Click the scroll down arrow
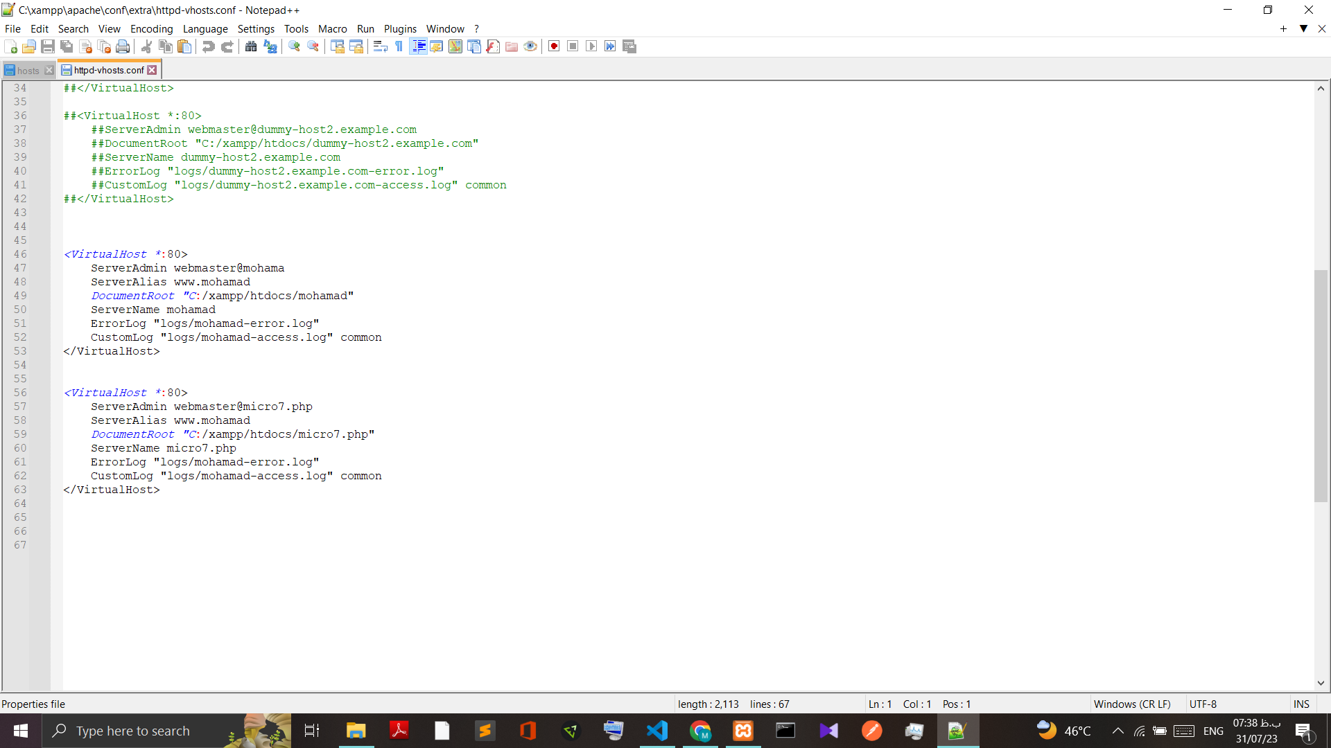 (1321, 683)
